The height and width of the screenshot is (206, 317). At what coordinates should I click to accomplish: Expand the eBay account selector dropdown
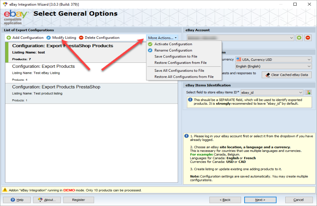(x=291, y=38)
